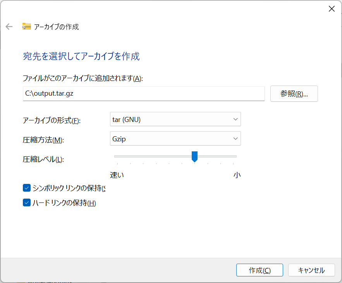Navigate back using the left arrow icon
342x283 pixels.
click(x=9, y=26)
